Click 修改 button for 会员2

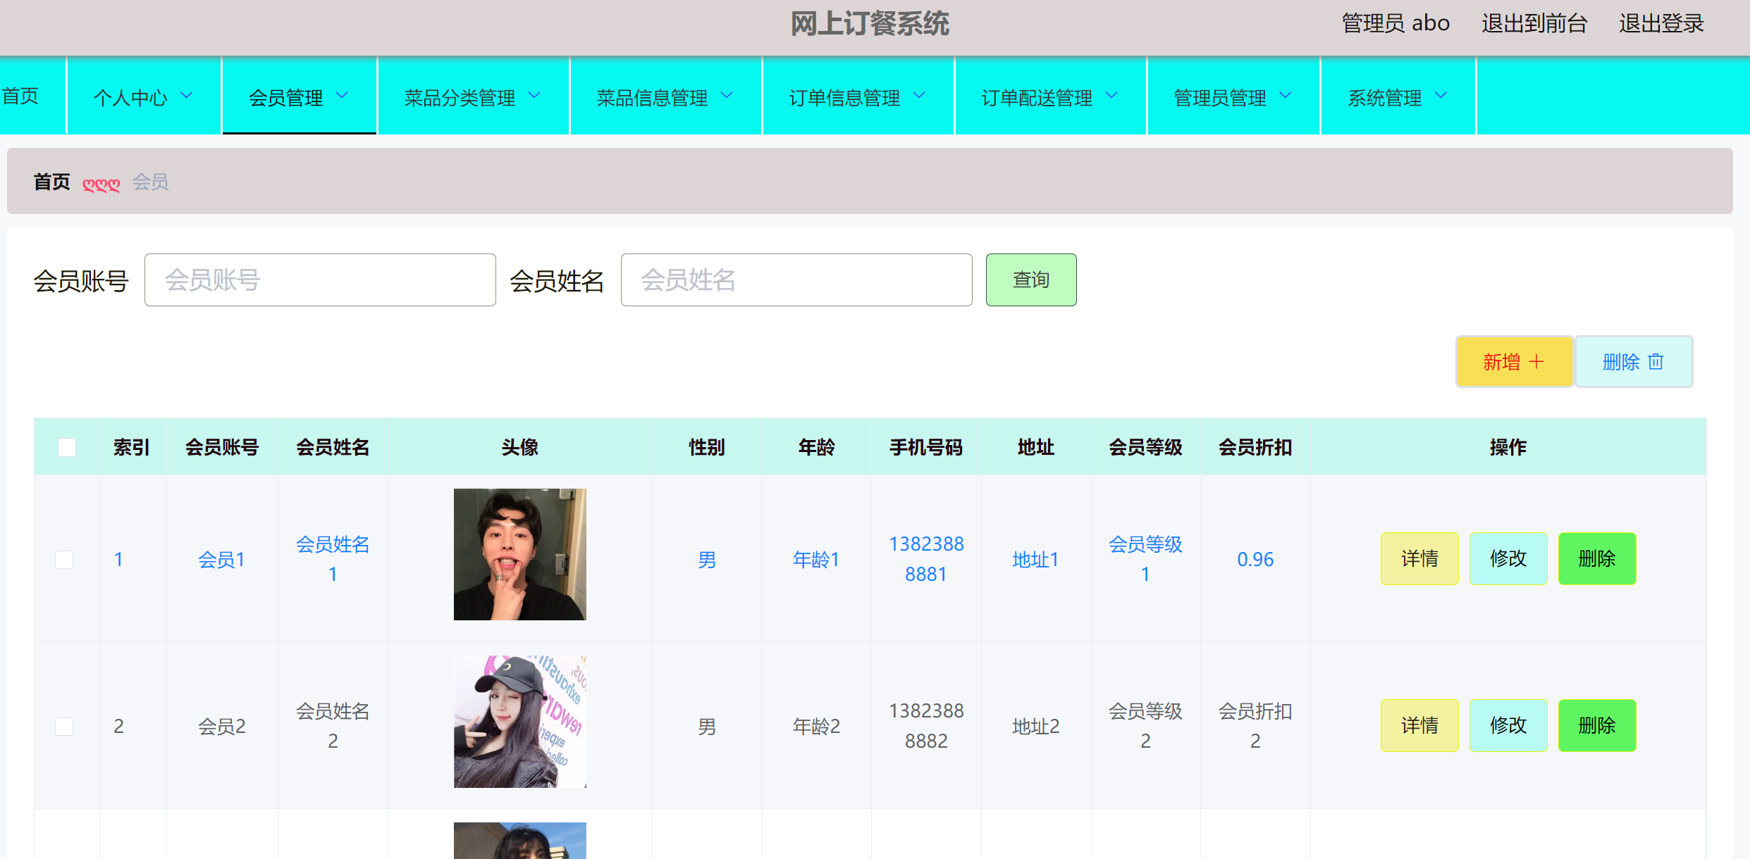(x=1508, y=725)
